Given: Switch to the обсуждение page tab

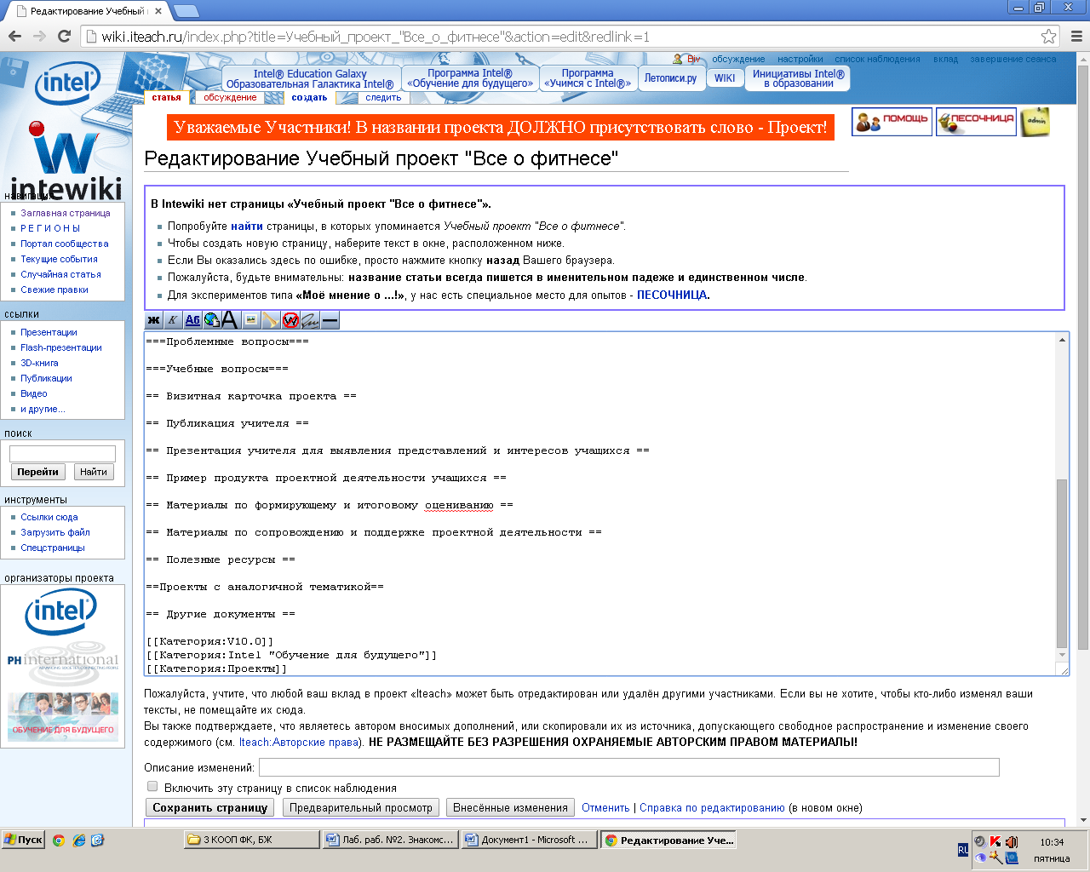Looking at the screenshot, I should [230, 97].
